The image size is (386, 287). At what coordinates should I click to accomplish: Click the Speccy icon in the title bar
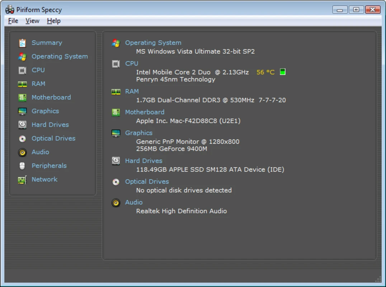coord(10,9)
